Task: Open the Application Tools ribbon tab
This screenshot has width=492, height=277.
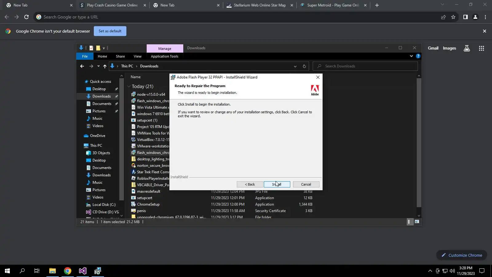Action: [x=165, y=56]
